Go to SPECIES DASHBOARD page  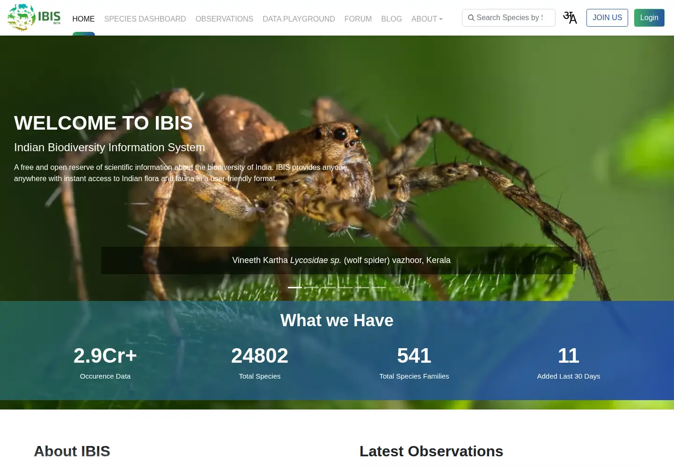145,19
